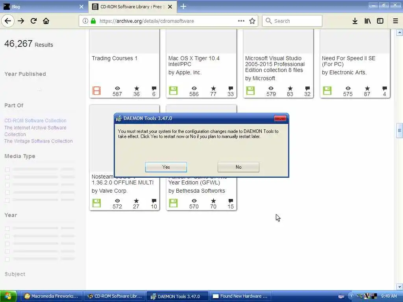Click the by Electronic Arts creator text
The width and height of the screenshot is (403, 302).
tap(344, 73)
